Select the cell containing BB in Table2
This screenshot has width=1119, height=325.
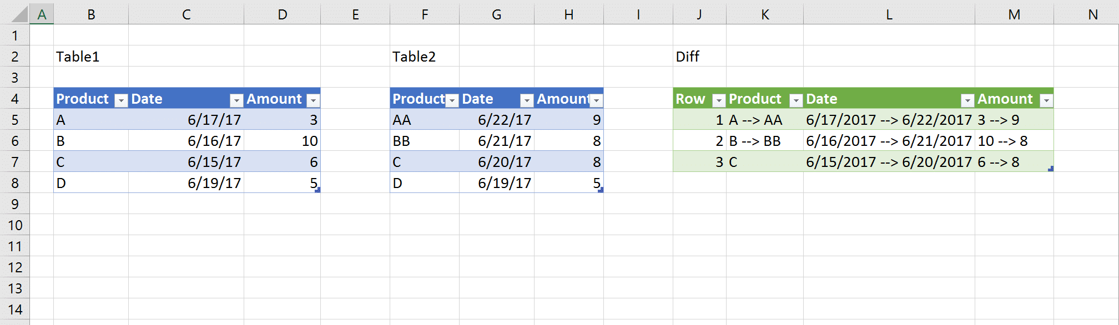click(401, 141)
